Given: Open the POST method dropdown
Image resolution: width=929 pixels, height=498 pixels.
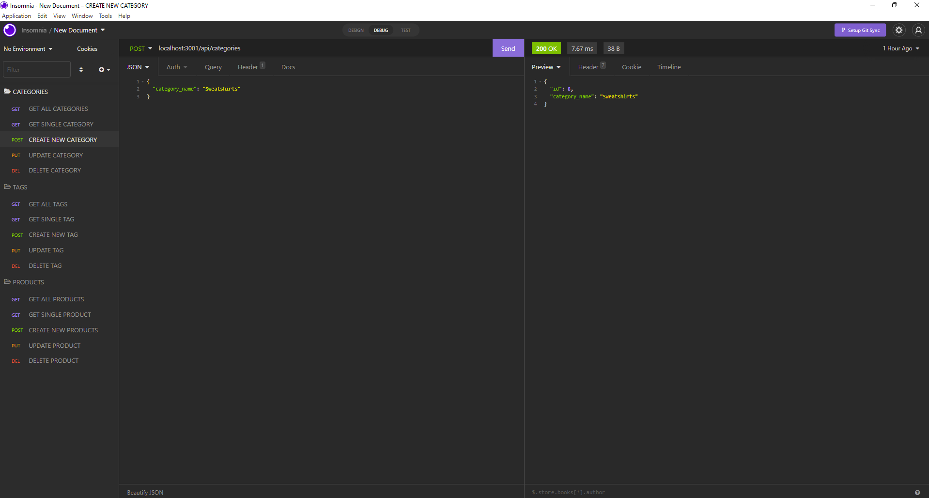Looking at the screenshot, I should pyautogui.click(x=140, y=48).
